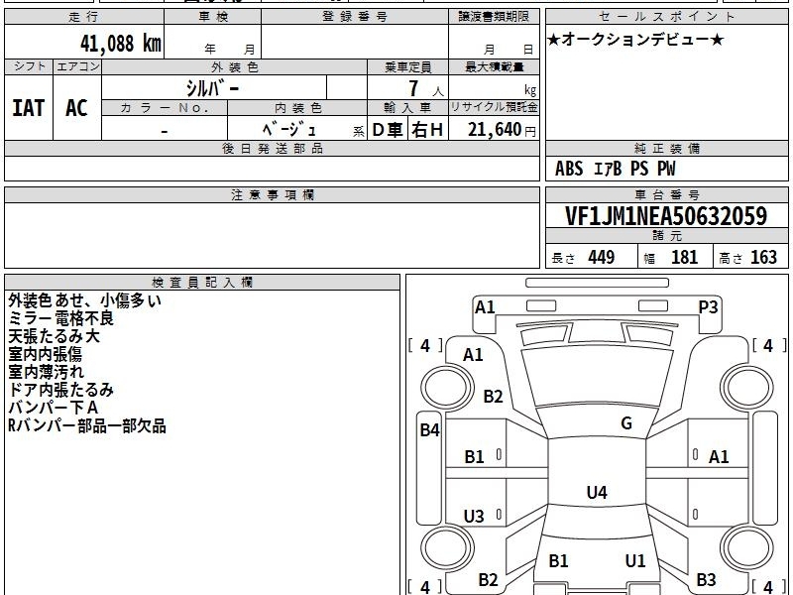The image size is (793, 595).
Task: Select the 室内薄汚れ note
Action: point(46,371)
